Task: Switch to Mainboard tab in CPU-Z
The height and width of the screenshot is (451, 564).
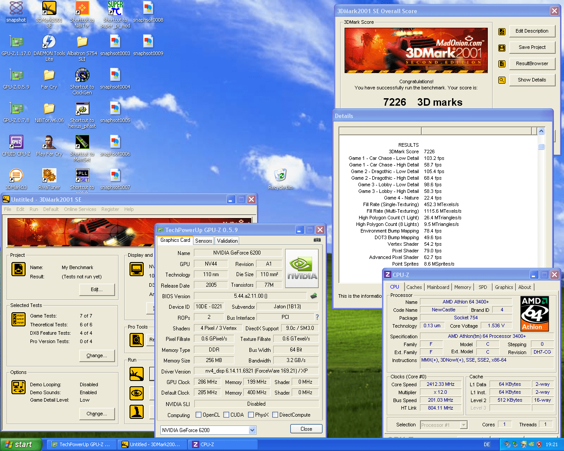Action: (438, 287)
